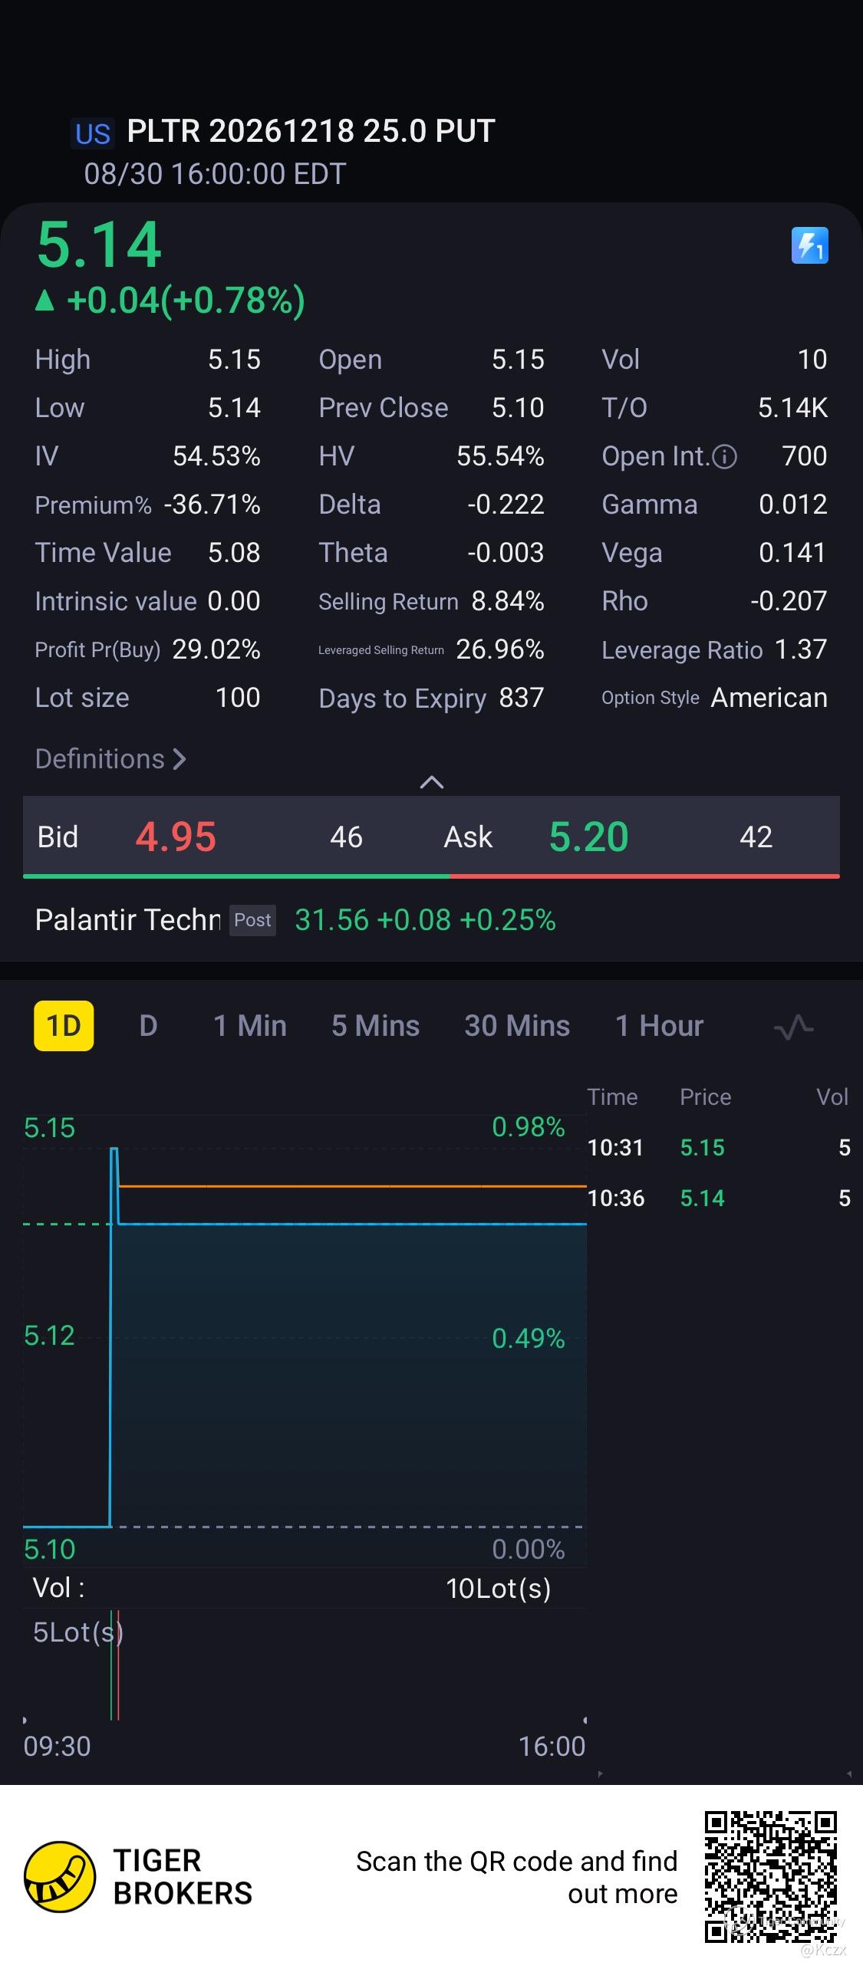
Task: Tap the blue lightning quick-trade icon
Action: (809, 245)
